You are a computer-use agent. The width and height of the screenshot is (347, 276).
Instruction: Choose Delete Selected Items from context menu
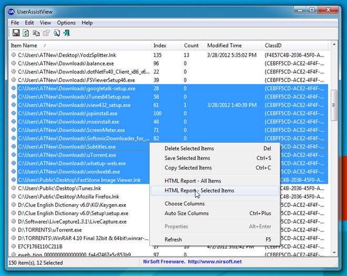pos(215,148)
